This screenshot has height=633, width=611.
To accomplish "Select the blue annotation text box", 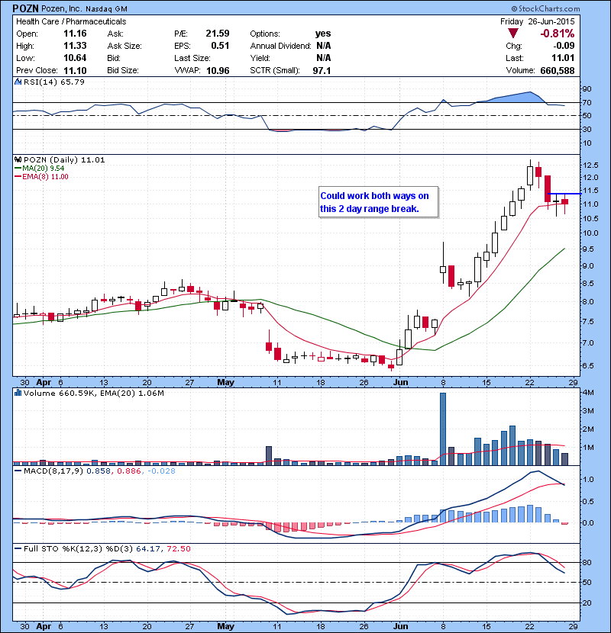I will 377,202.
